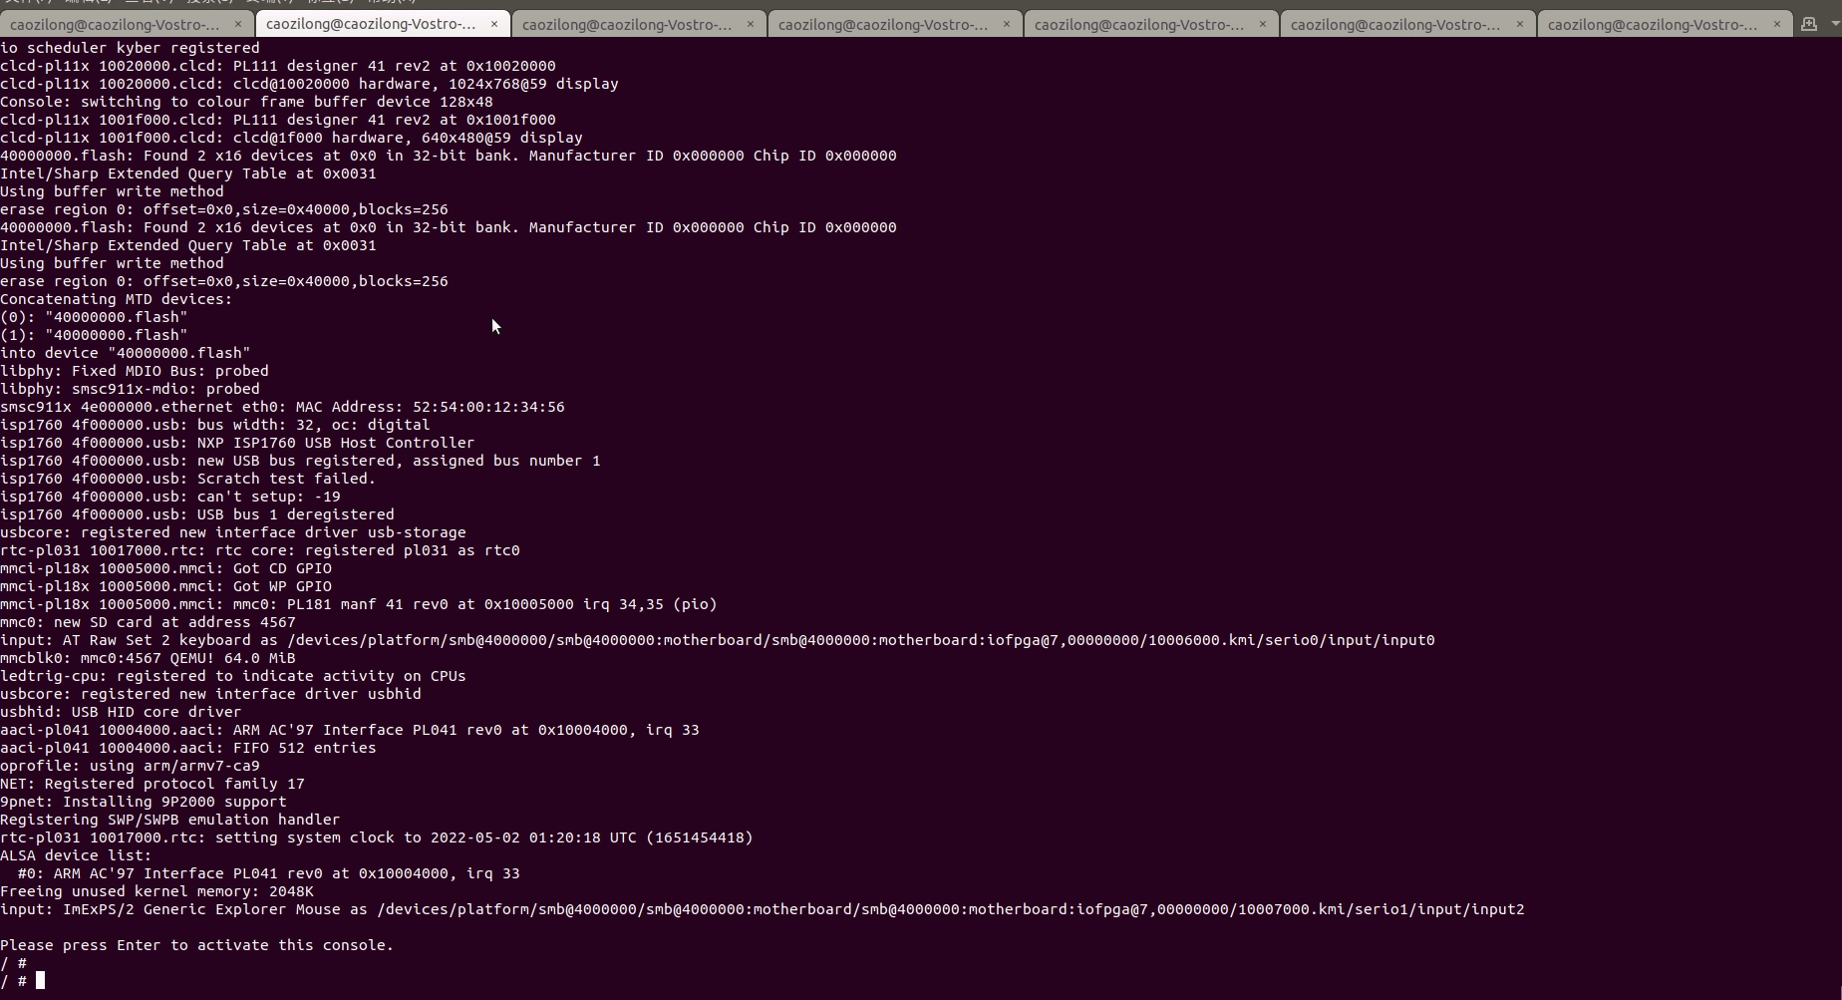Open the 编辑 (Edit) menu

point(88,3)
